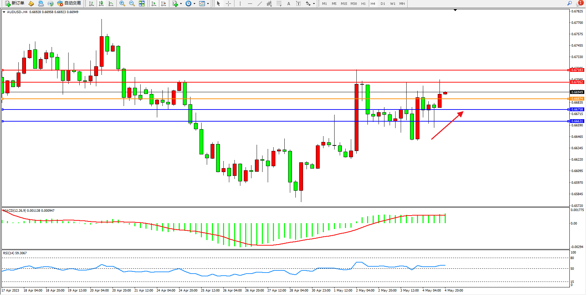Screen dimensions: 586x295
Task: Select the red horizontal line at 0.67183
Action: click(x=277, y=70)
